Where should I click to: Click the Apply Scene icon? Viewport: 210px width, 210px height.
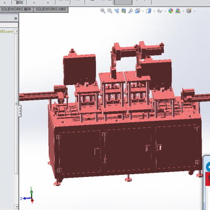point(178,11)
